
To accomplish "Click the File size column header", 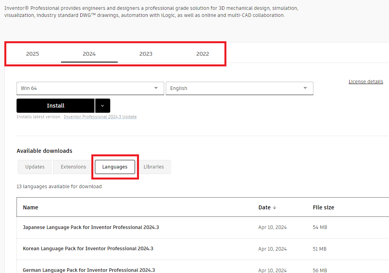I will (x=324, y=207).
